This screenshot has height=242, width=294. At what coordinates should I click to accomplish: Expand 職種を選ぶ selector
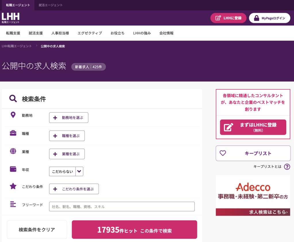pyautogui.click(x=67, y=136)
